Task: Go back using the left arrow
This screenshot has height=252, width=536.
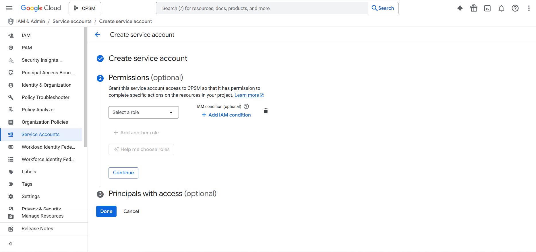Action: click(x=98, y=35)
